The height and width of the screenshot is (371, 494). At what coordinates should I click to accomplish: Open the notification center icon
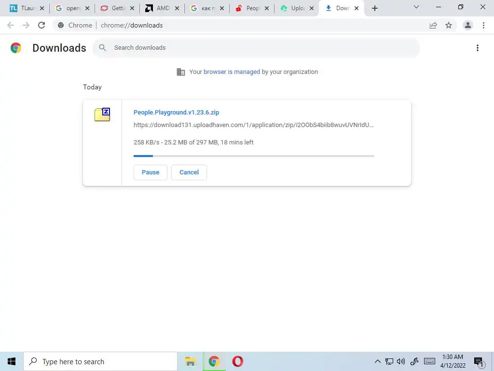point(478,362)
